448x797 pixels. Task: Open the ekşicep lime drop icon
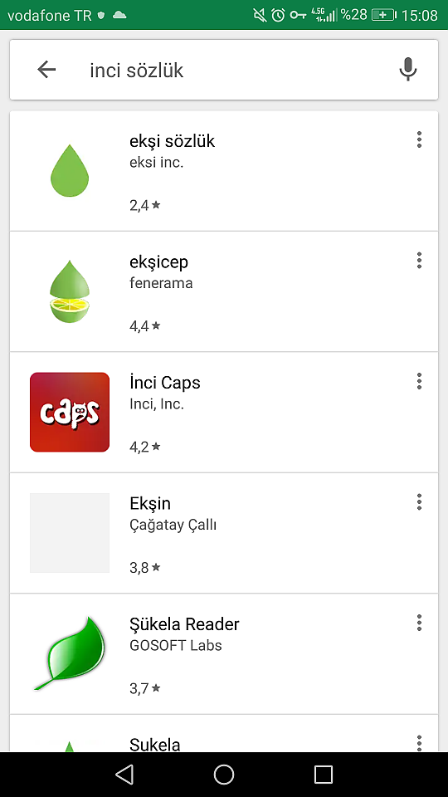70,291
